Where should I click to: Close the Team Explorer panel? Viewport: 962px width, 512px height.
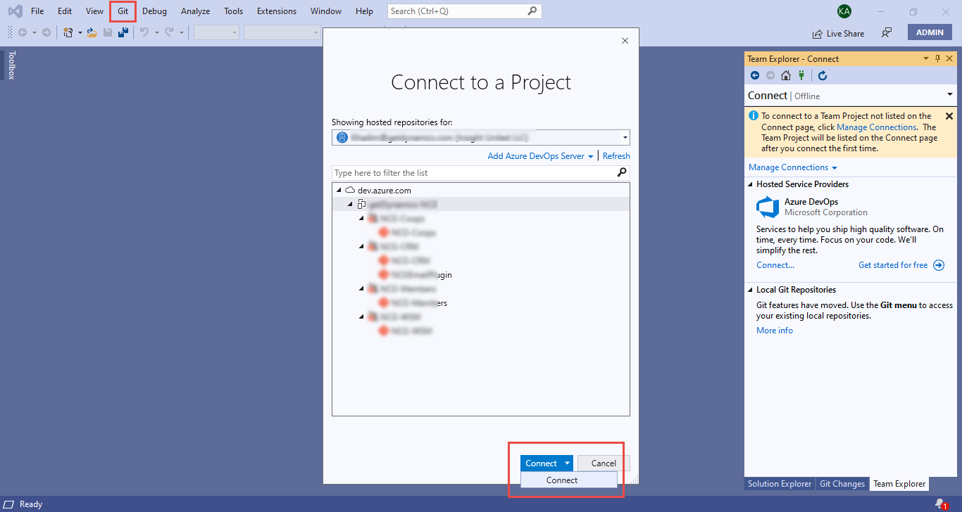[x=949, y=58]
